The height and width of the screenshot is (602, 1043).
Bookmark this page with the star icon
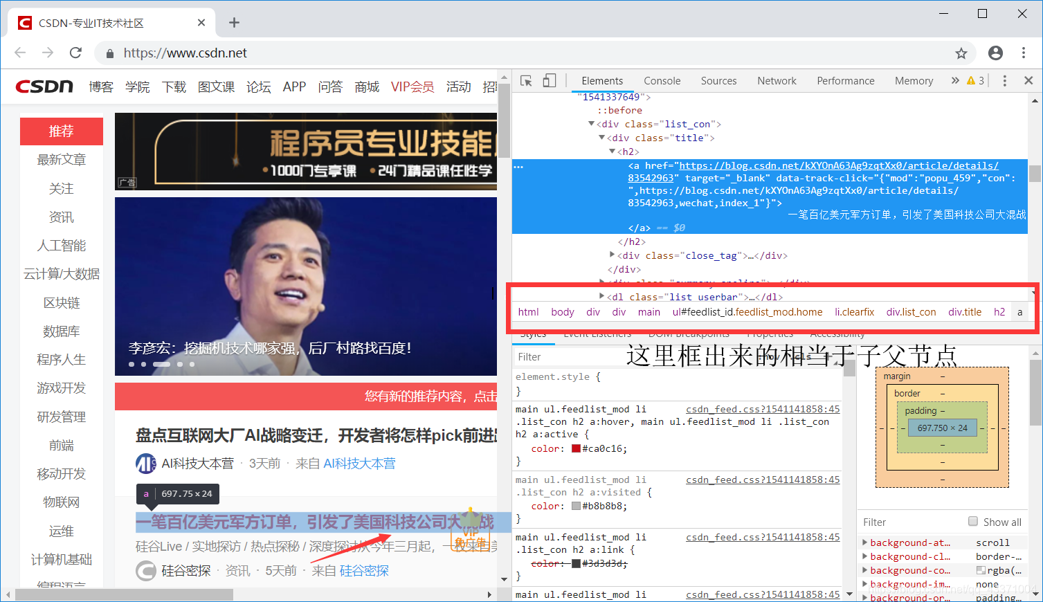coord(961,53)
